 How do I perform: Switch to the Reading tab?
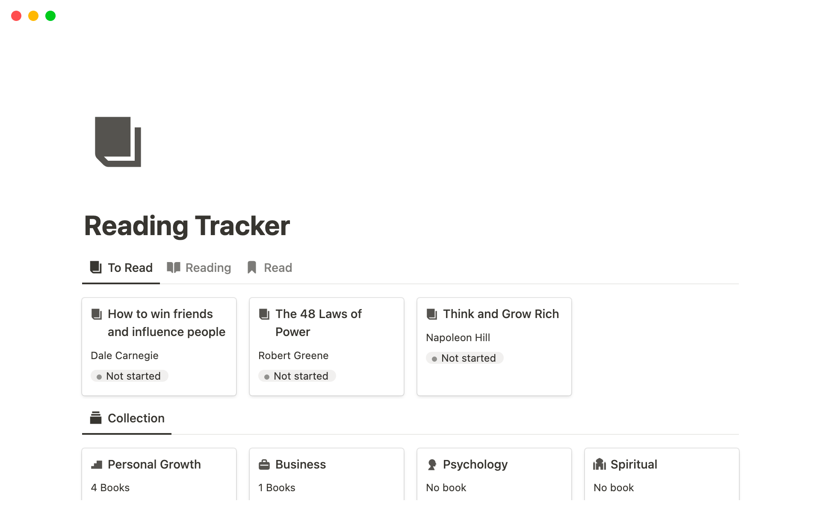tap(199, 268)
